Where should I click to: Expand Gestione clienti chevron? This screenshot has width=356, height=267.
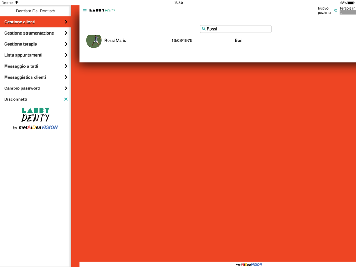click(x=66, y=22)
